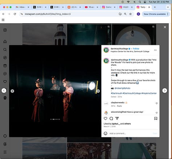Open Instagram Home in sidebar
The image size is (172, 159).
[5, 42]
